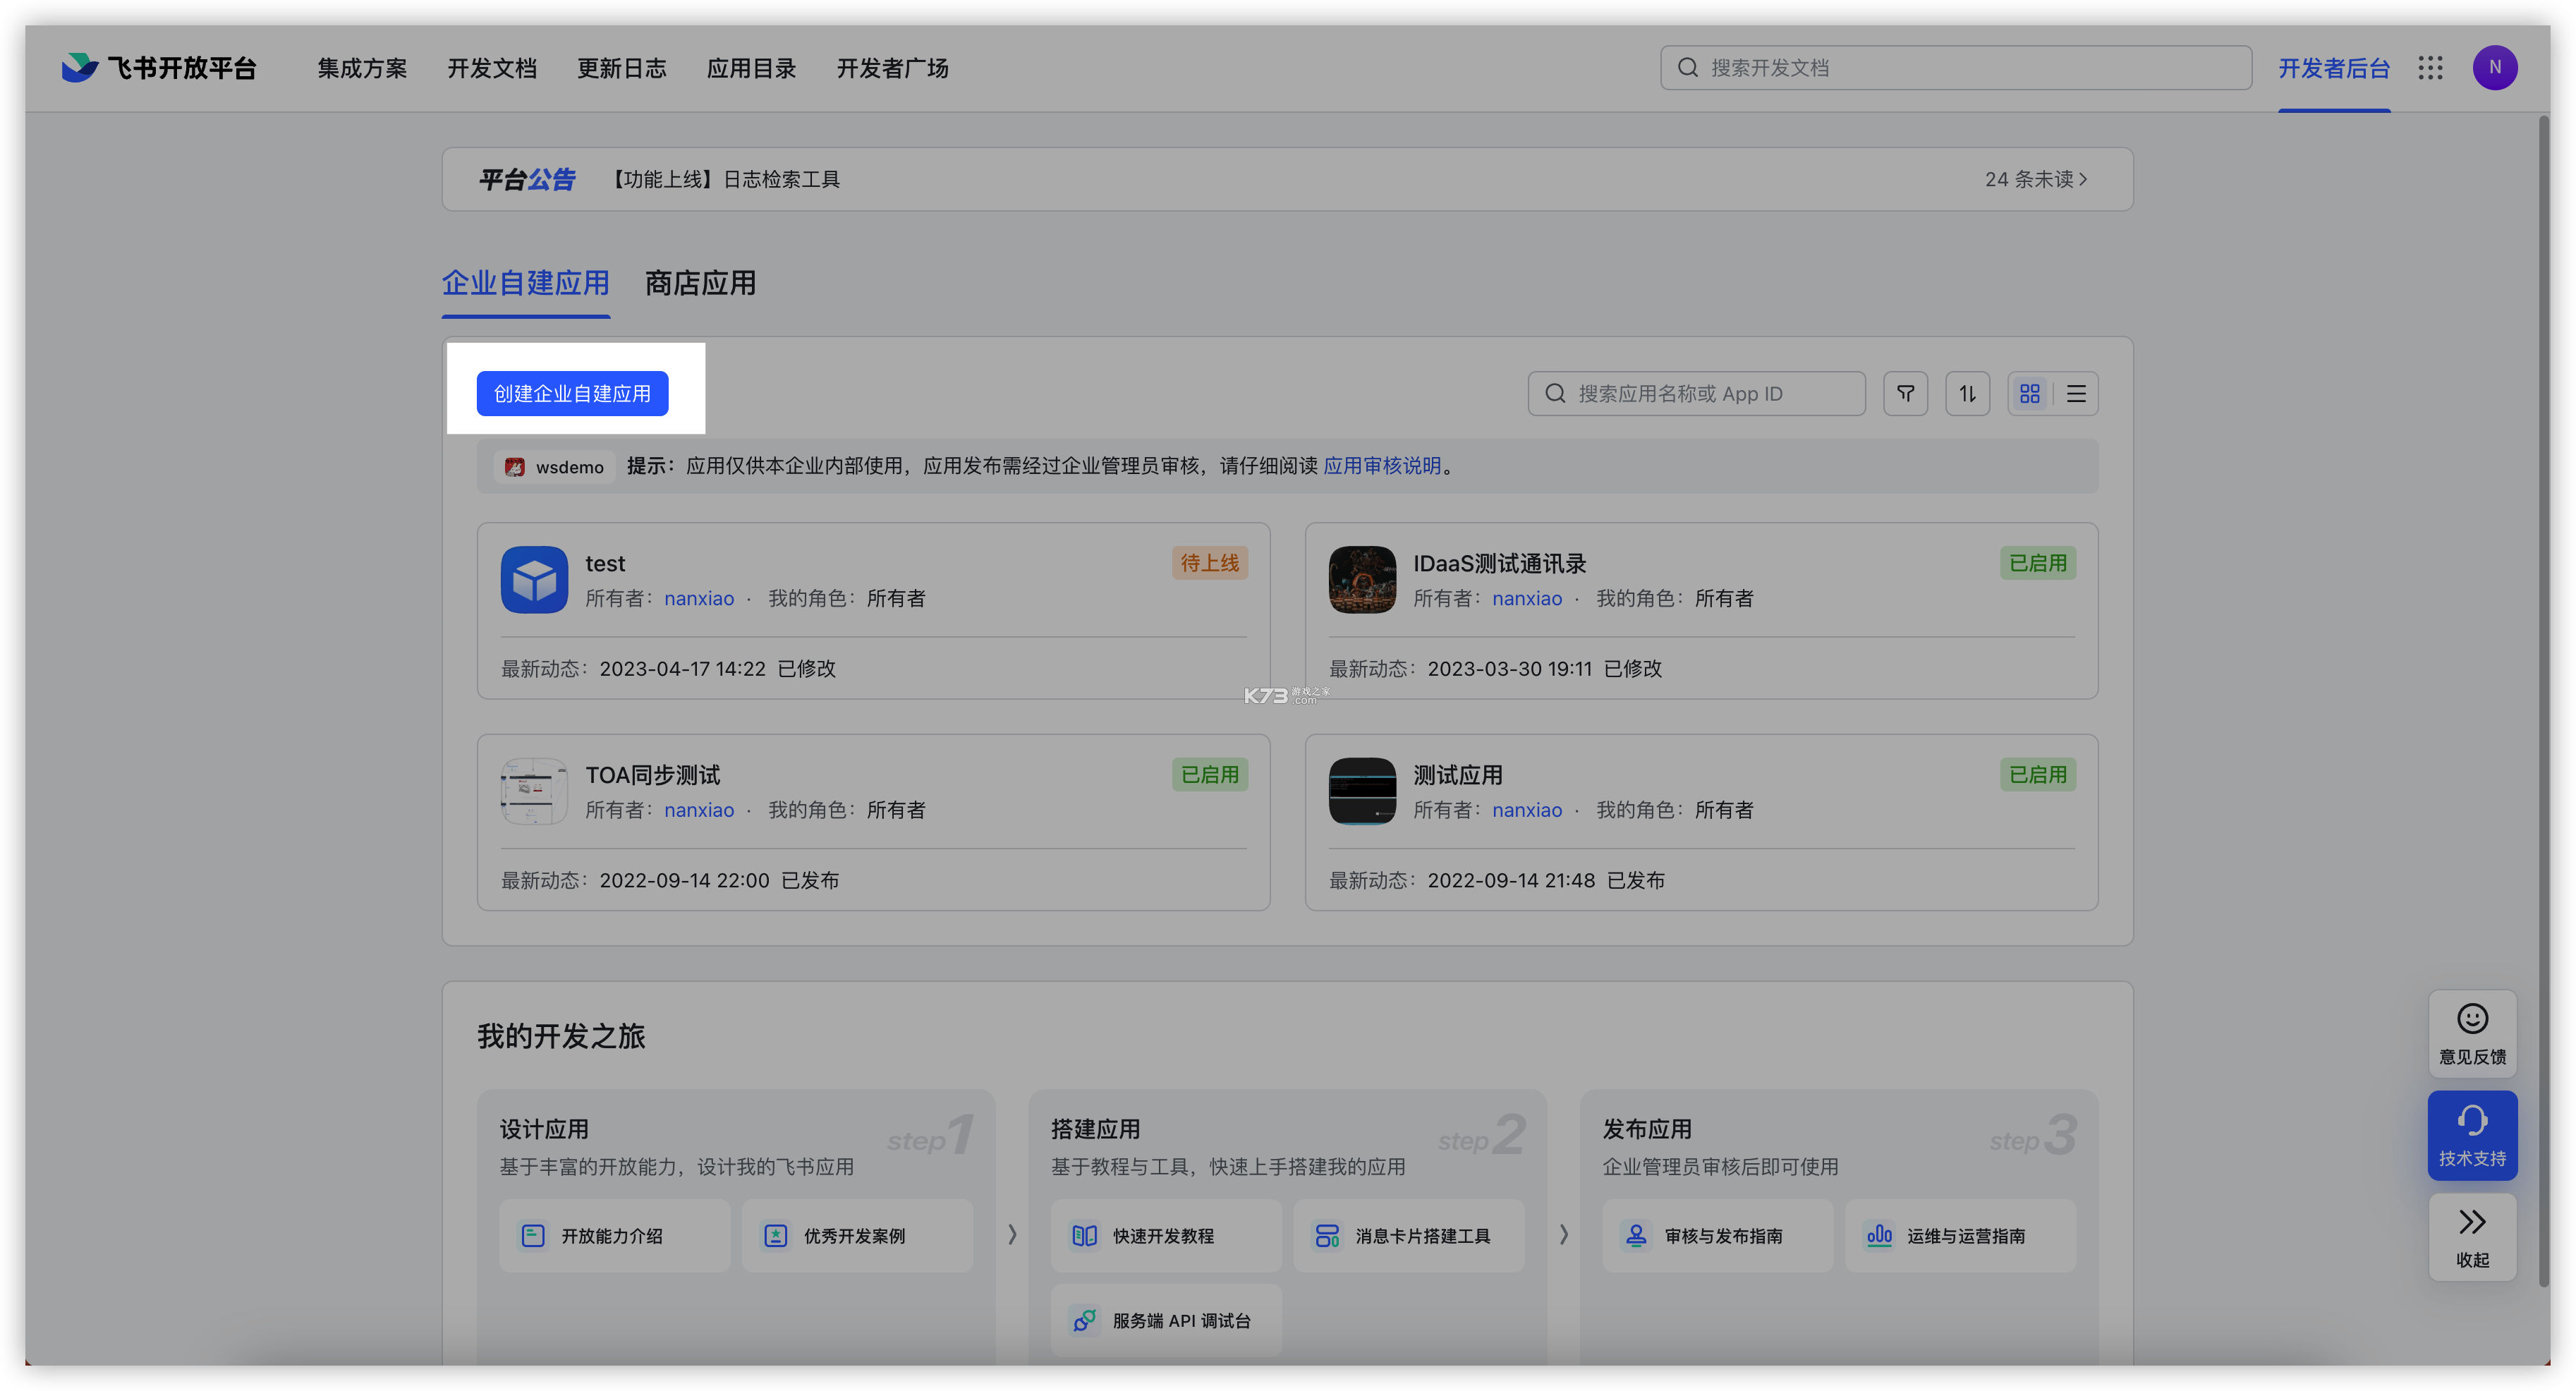The height and width of the screenshot is (1391, 2576).
Task: Click the page vertical scrollbar
Action: 2544,700
